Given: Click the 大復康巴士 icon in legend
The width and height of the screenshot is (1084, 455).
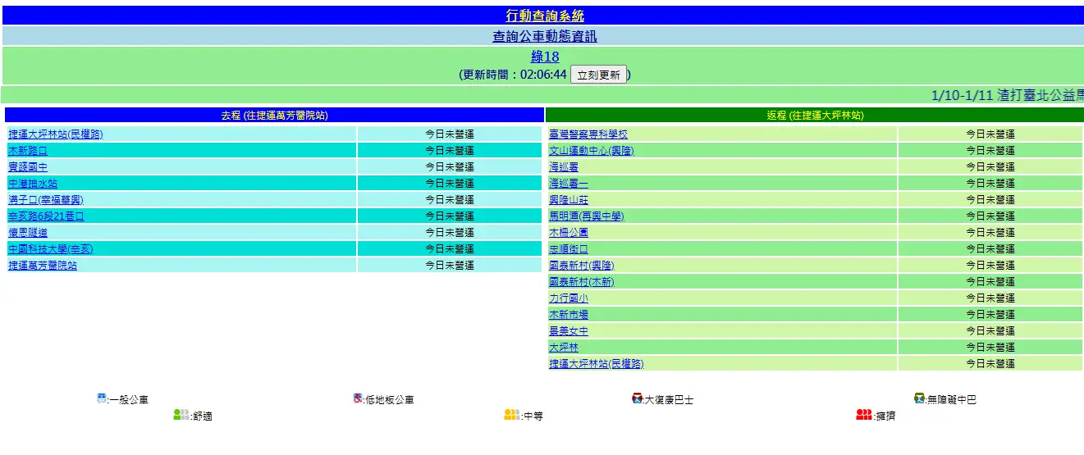Looking at the screenshot, I should point(637,399).
